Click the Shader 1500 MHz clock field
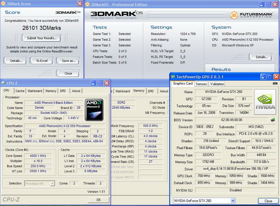The width and height of the screenshot is (280, 206). click(x=268, y=176)
